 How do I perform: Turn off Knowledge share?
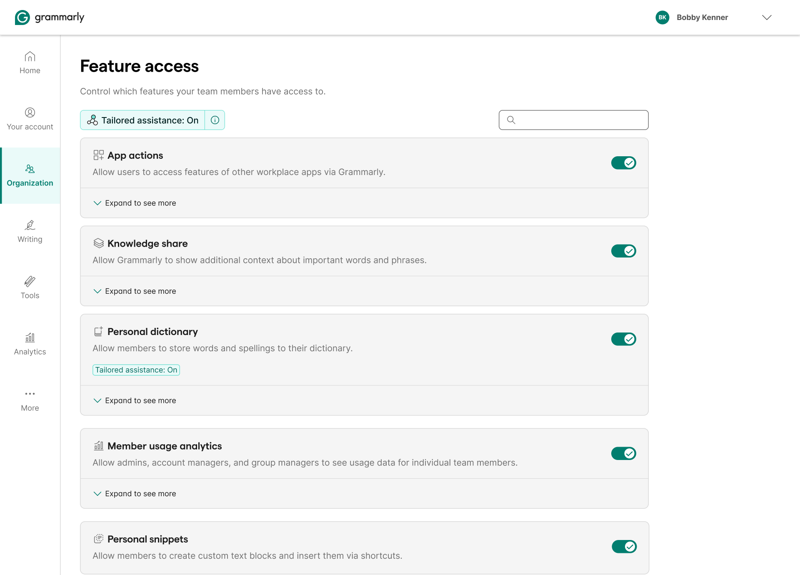pos(624,250)
